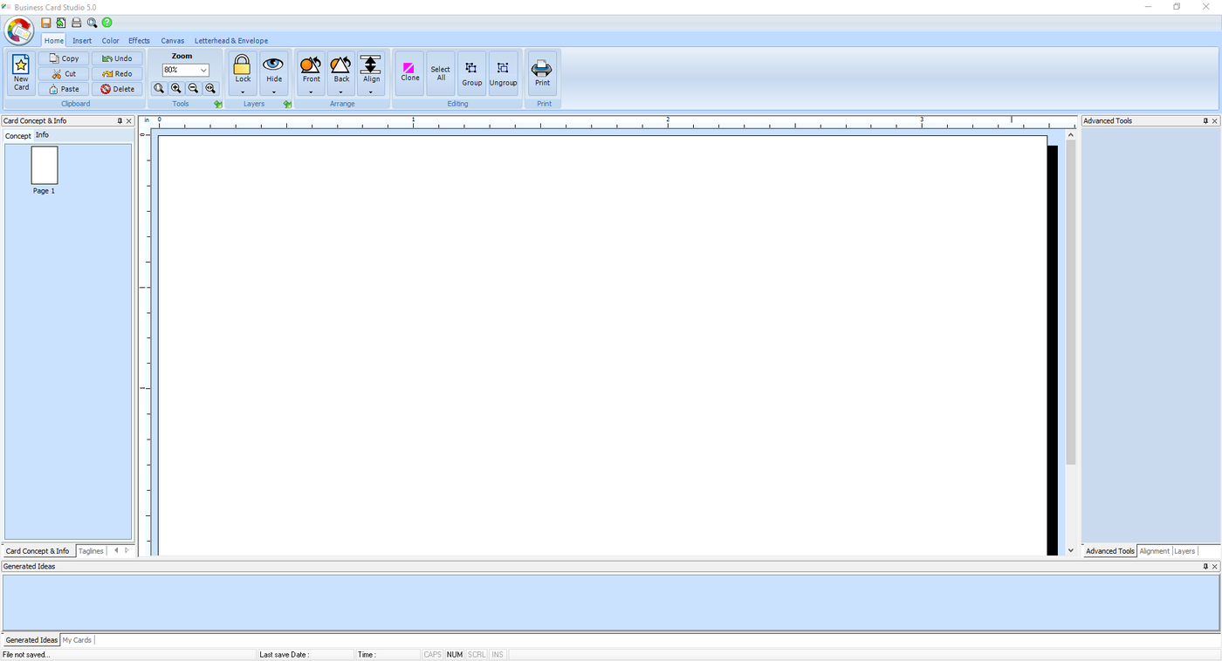Close the Generated Ideas panel
Screen dimensions: 1222x661
pyautogui.click(x=1214, y=567)
